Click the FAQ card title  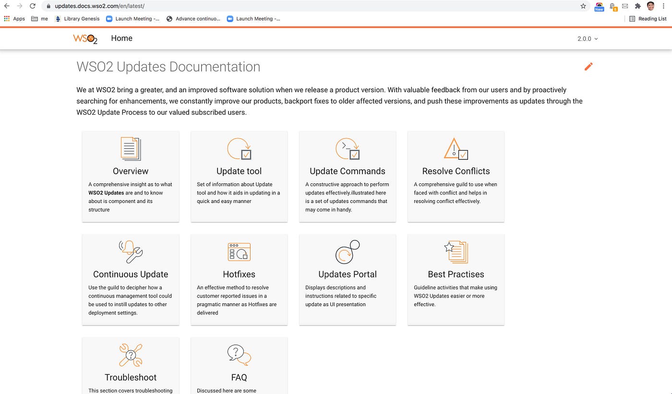pyautogui.click(x=239, y=378)
